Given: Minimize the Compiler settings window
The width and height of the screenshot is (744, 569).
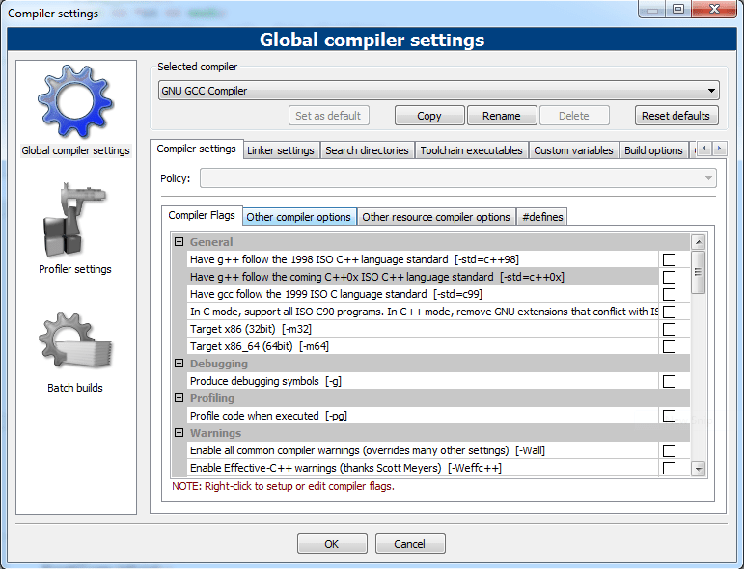Looking at the screenshot, I should 652,9.
